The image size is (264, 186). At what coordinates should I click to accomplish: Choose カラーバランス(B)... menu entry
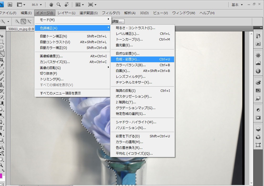pos(142,65)
